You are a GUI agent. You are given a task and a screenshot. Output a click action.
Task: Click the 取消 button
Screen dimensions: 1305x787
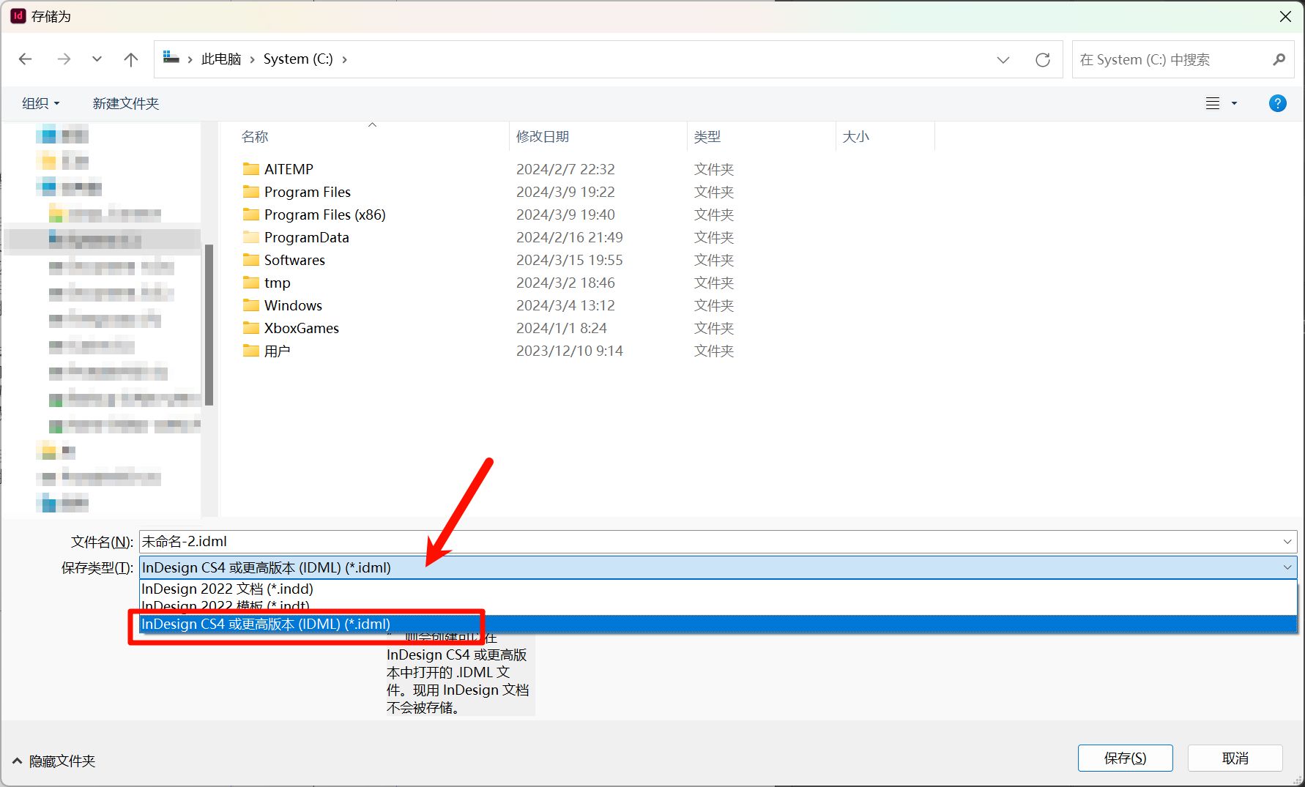(1235, 758)
